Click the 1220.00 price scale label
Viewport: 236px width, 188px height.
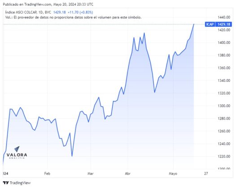click(224, 157)
